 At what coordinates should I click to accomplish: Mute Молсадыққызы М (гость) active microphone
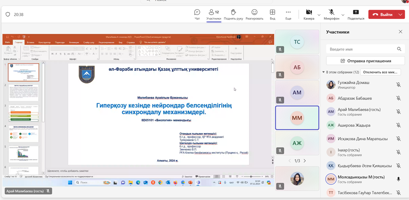pyautogui.click(x=399, y=179)
